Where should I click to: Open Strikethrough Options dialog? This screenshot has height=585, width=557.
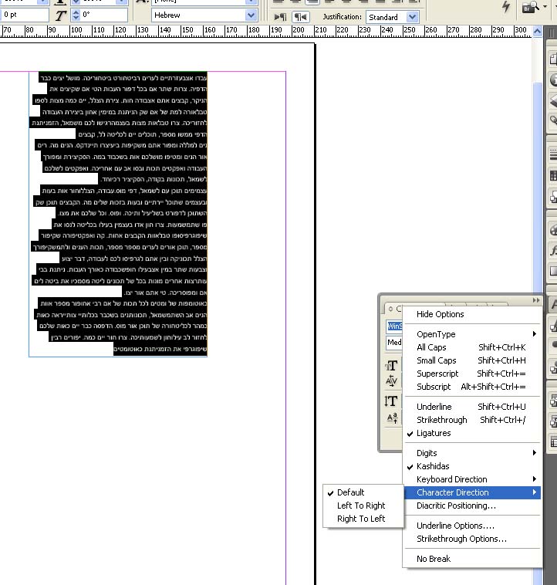(473, 539)
